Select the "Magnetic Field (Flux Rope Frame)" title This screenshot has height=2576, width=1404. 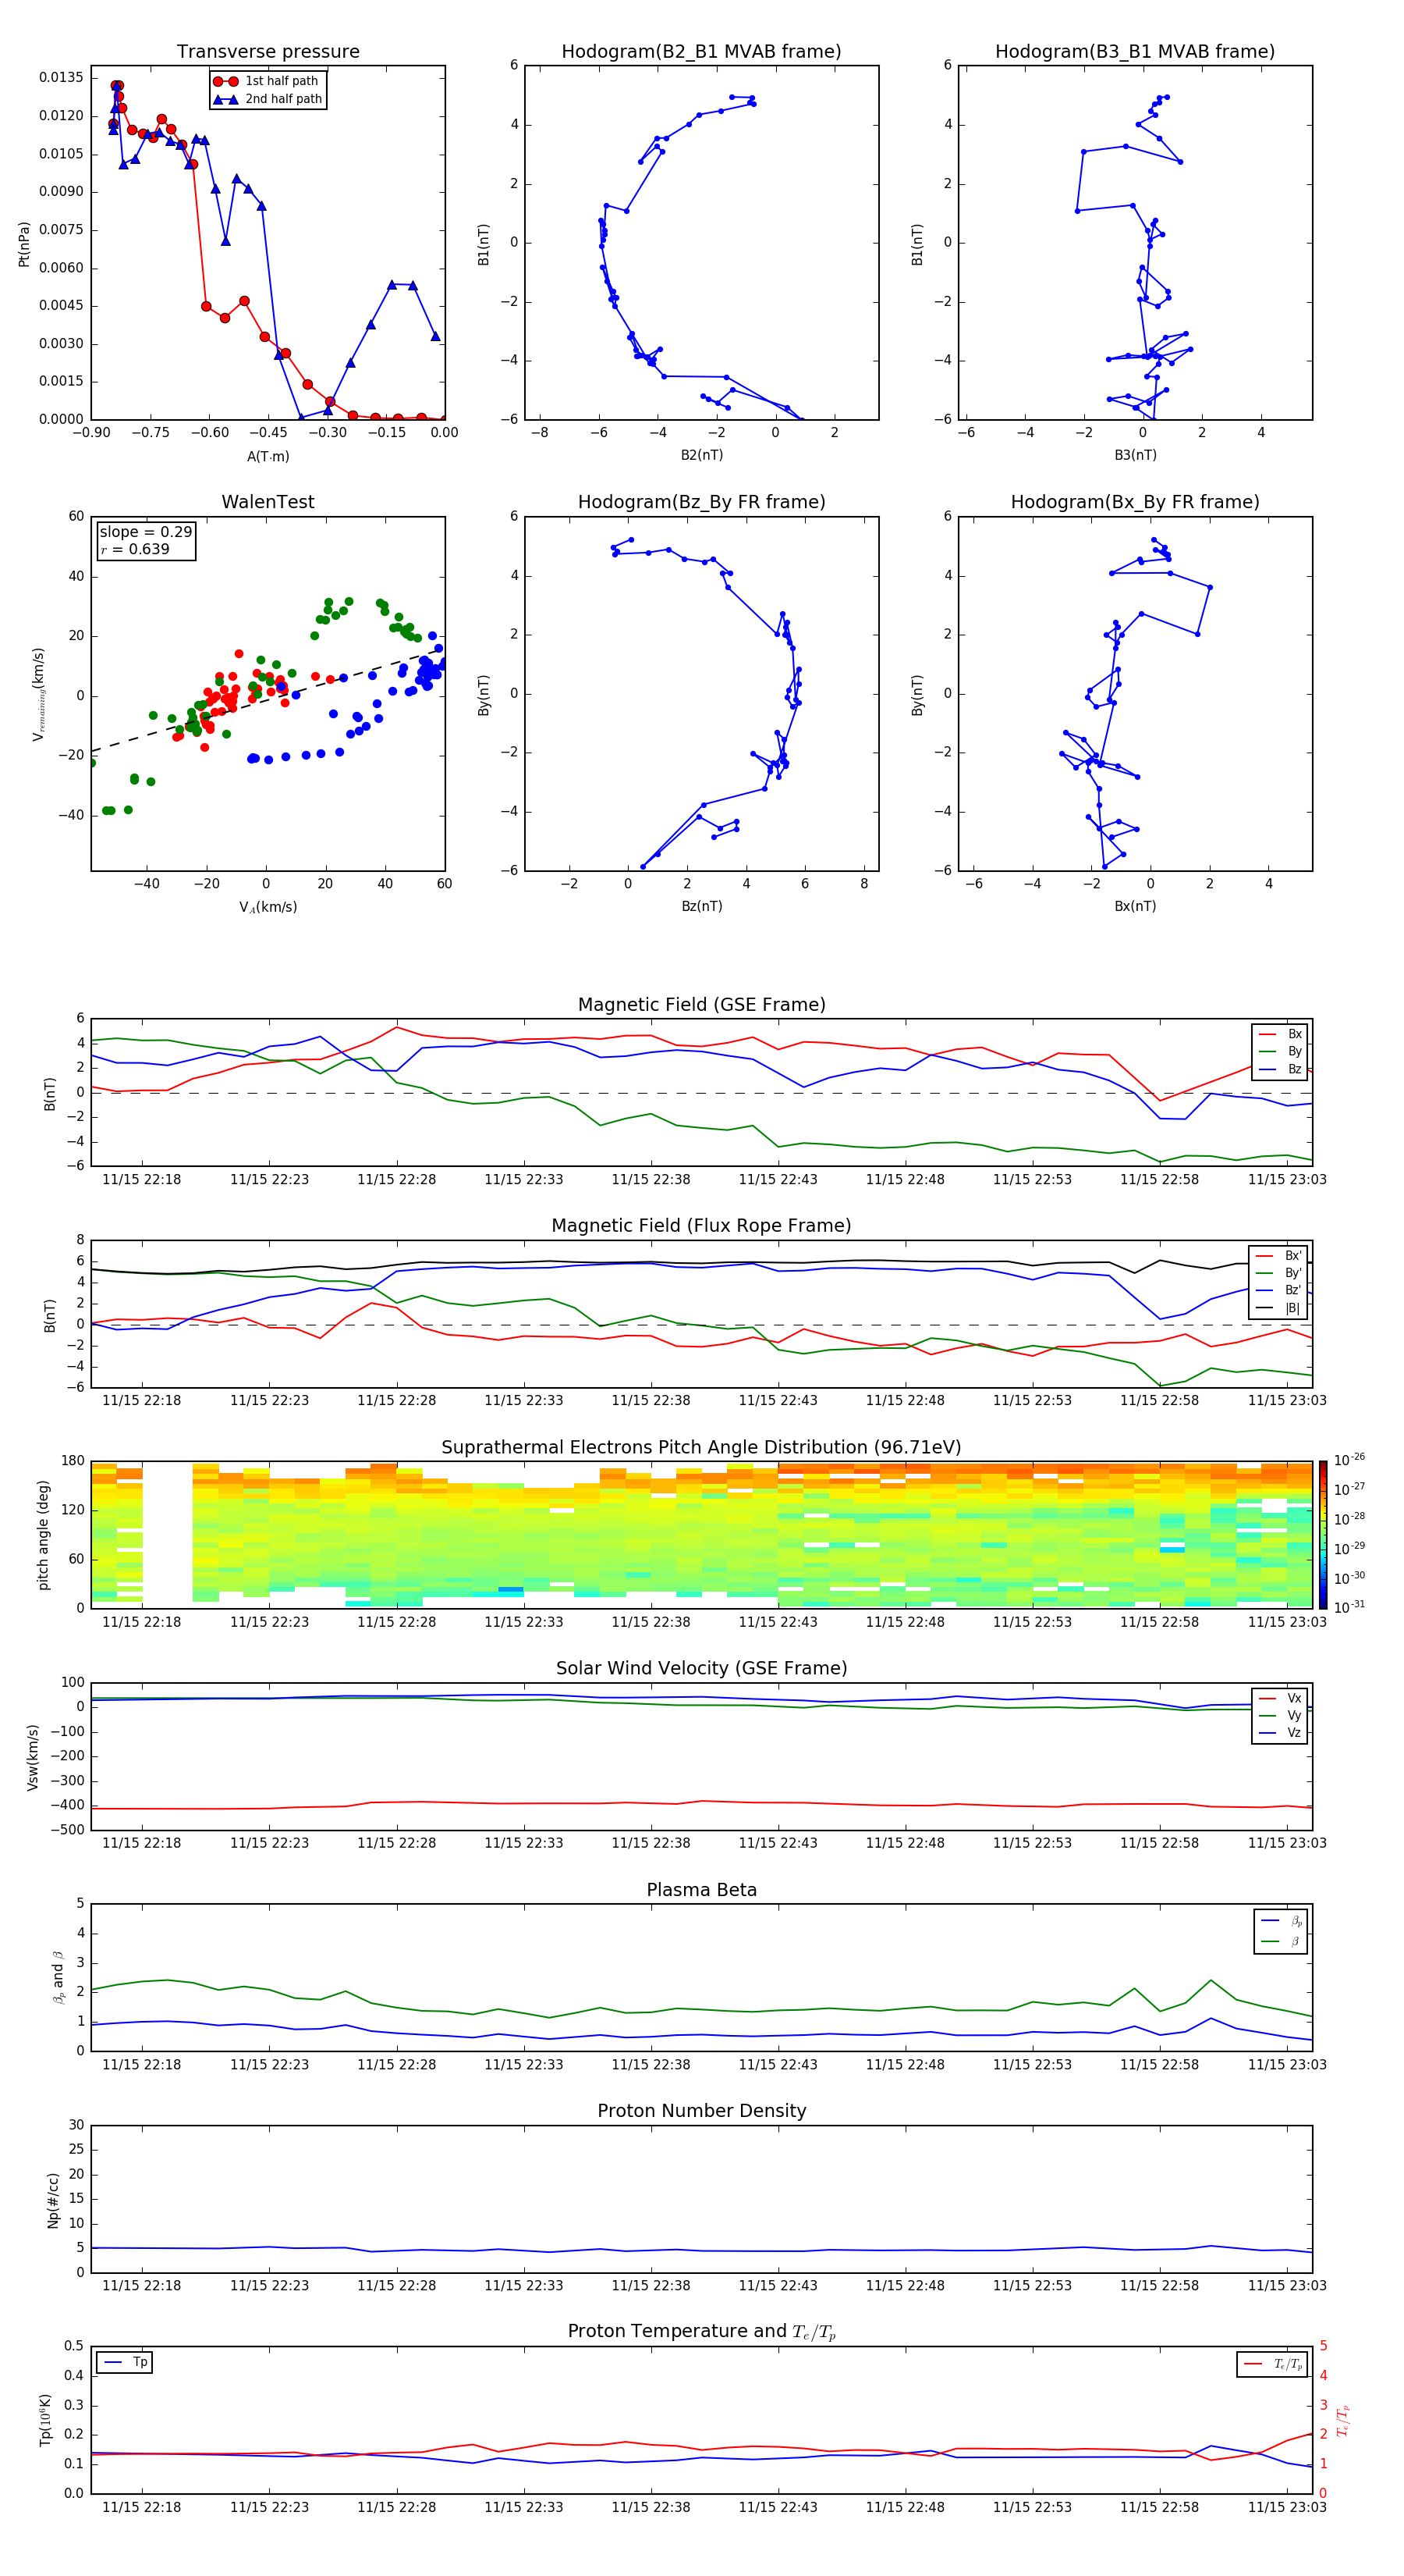701,1226
